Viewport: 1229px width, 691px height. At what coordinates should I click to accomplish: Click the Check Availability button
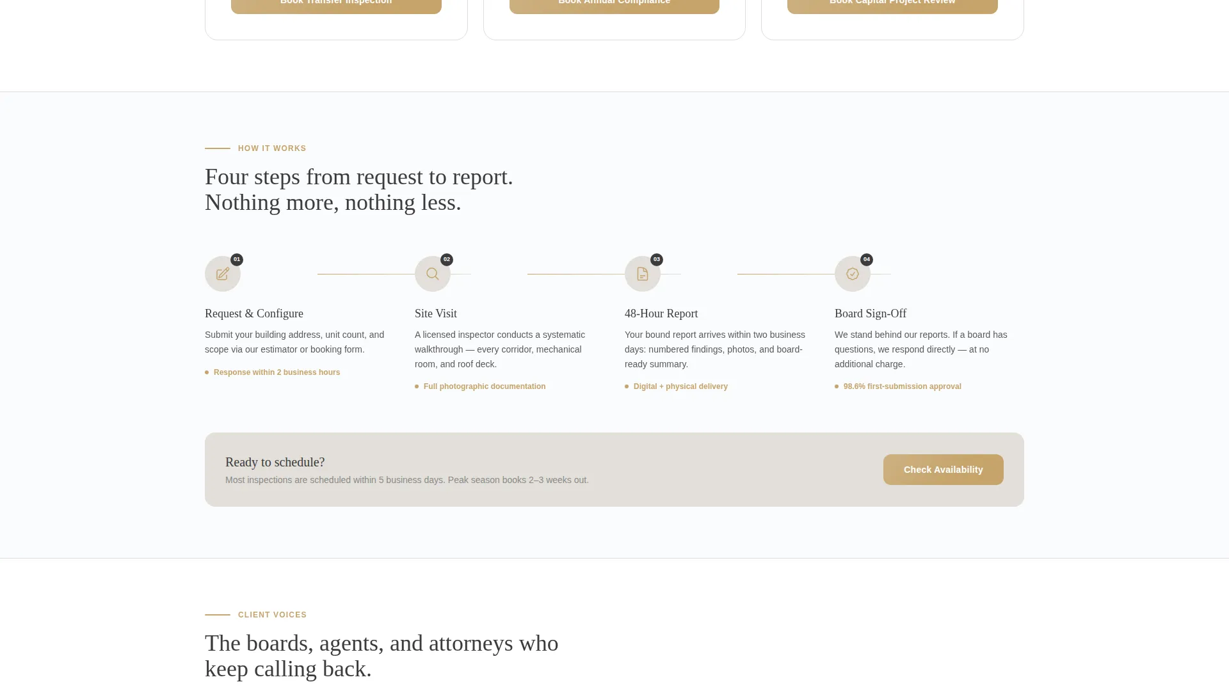pyautogui.click(x=944, y=470)
